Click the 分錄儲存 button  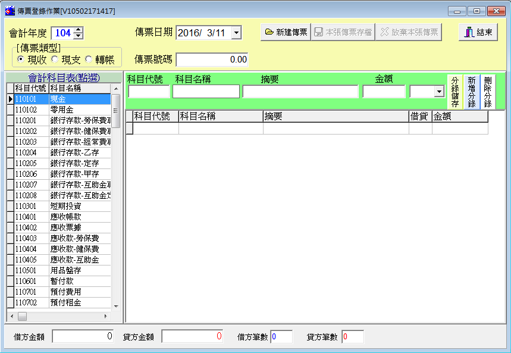[x=455, y=92]
